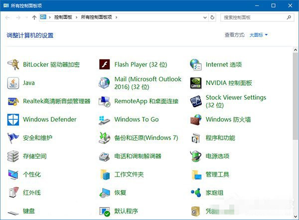Open the Java control panel icon
The width and height of the screenshot is (299, 220).
[x=13, y=83]
